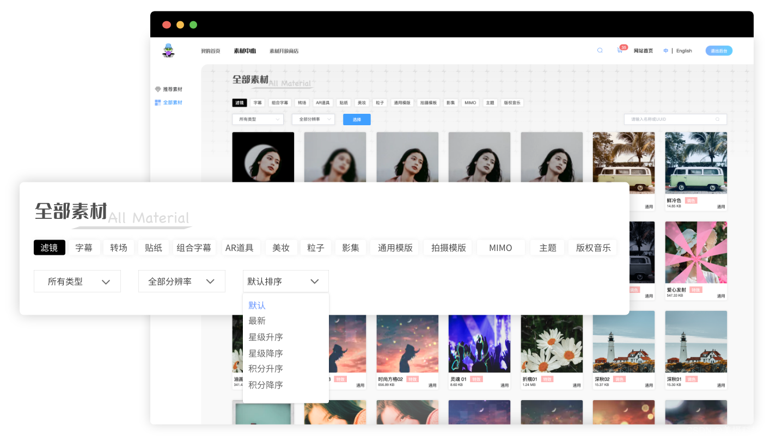Screen dimensions: 770x441
Task: Click the grid icon beside 全部素材
Action: tap(158, 102)
